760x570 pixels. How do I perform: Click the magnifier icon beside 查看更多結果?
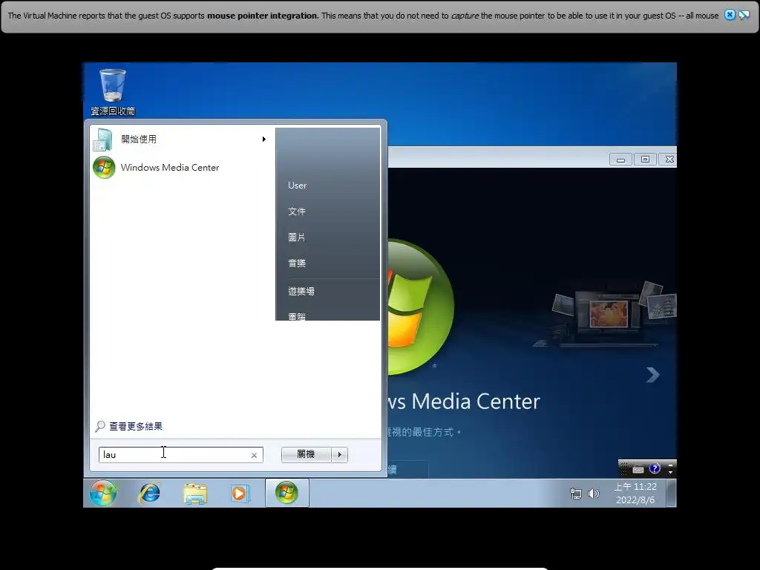click(x=100, y=426)
